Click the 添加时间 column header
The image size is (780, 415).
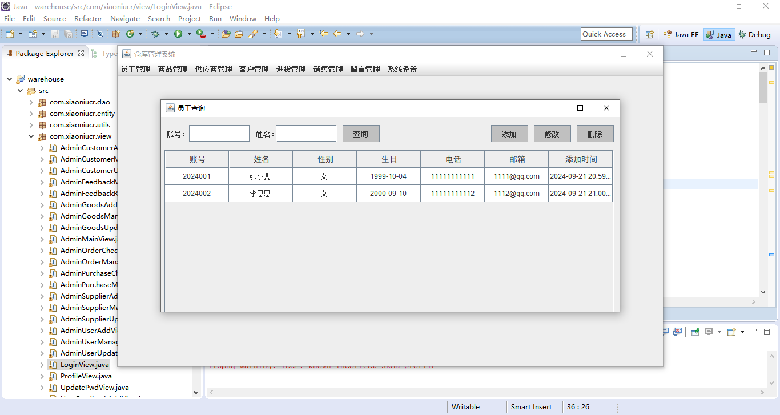pyautogui.click(x=581, y=159)
